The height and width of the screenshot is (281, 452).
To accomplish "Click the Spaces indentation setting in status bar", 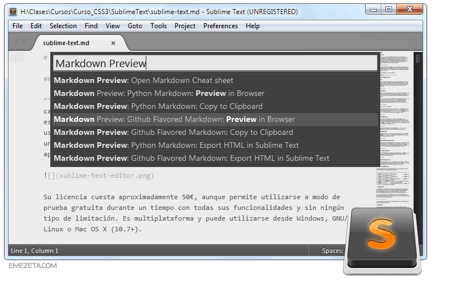I will tap(332, 251).
